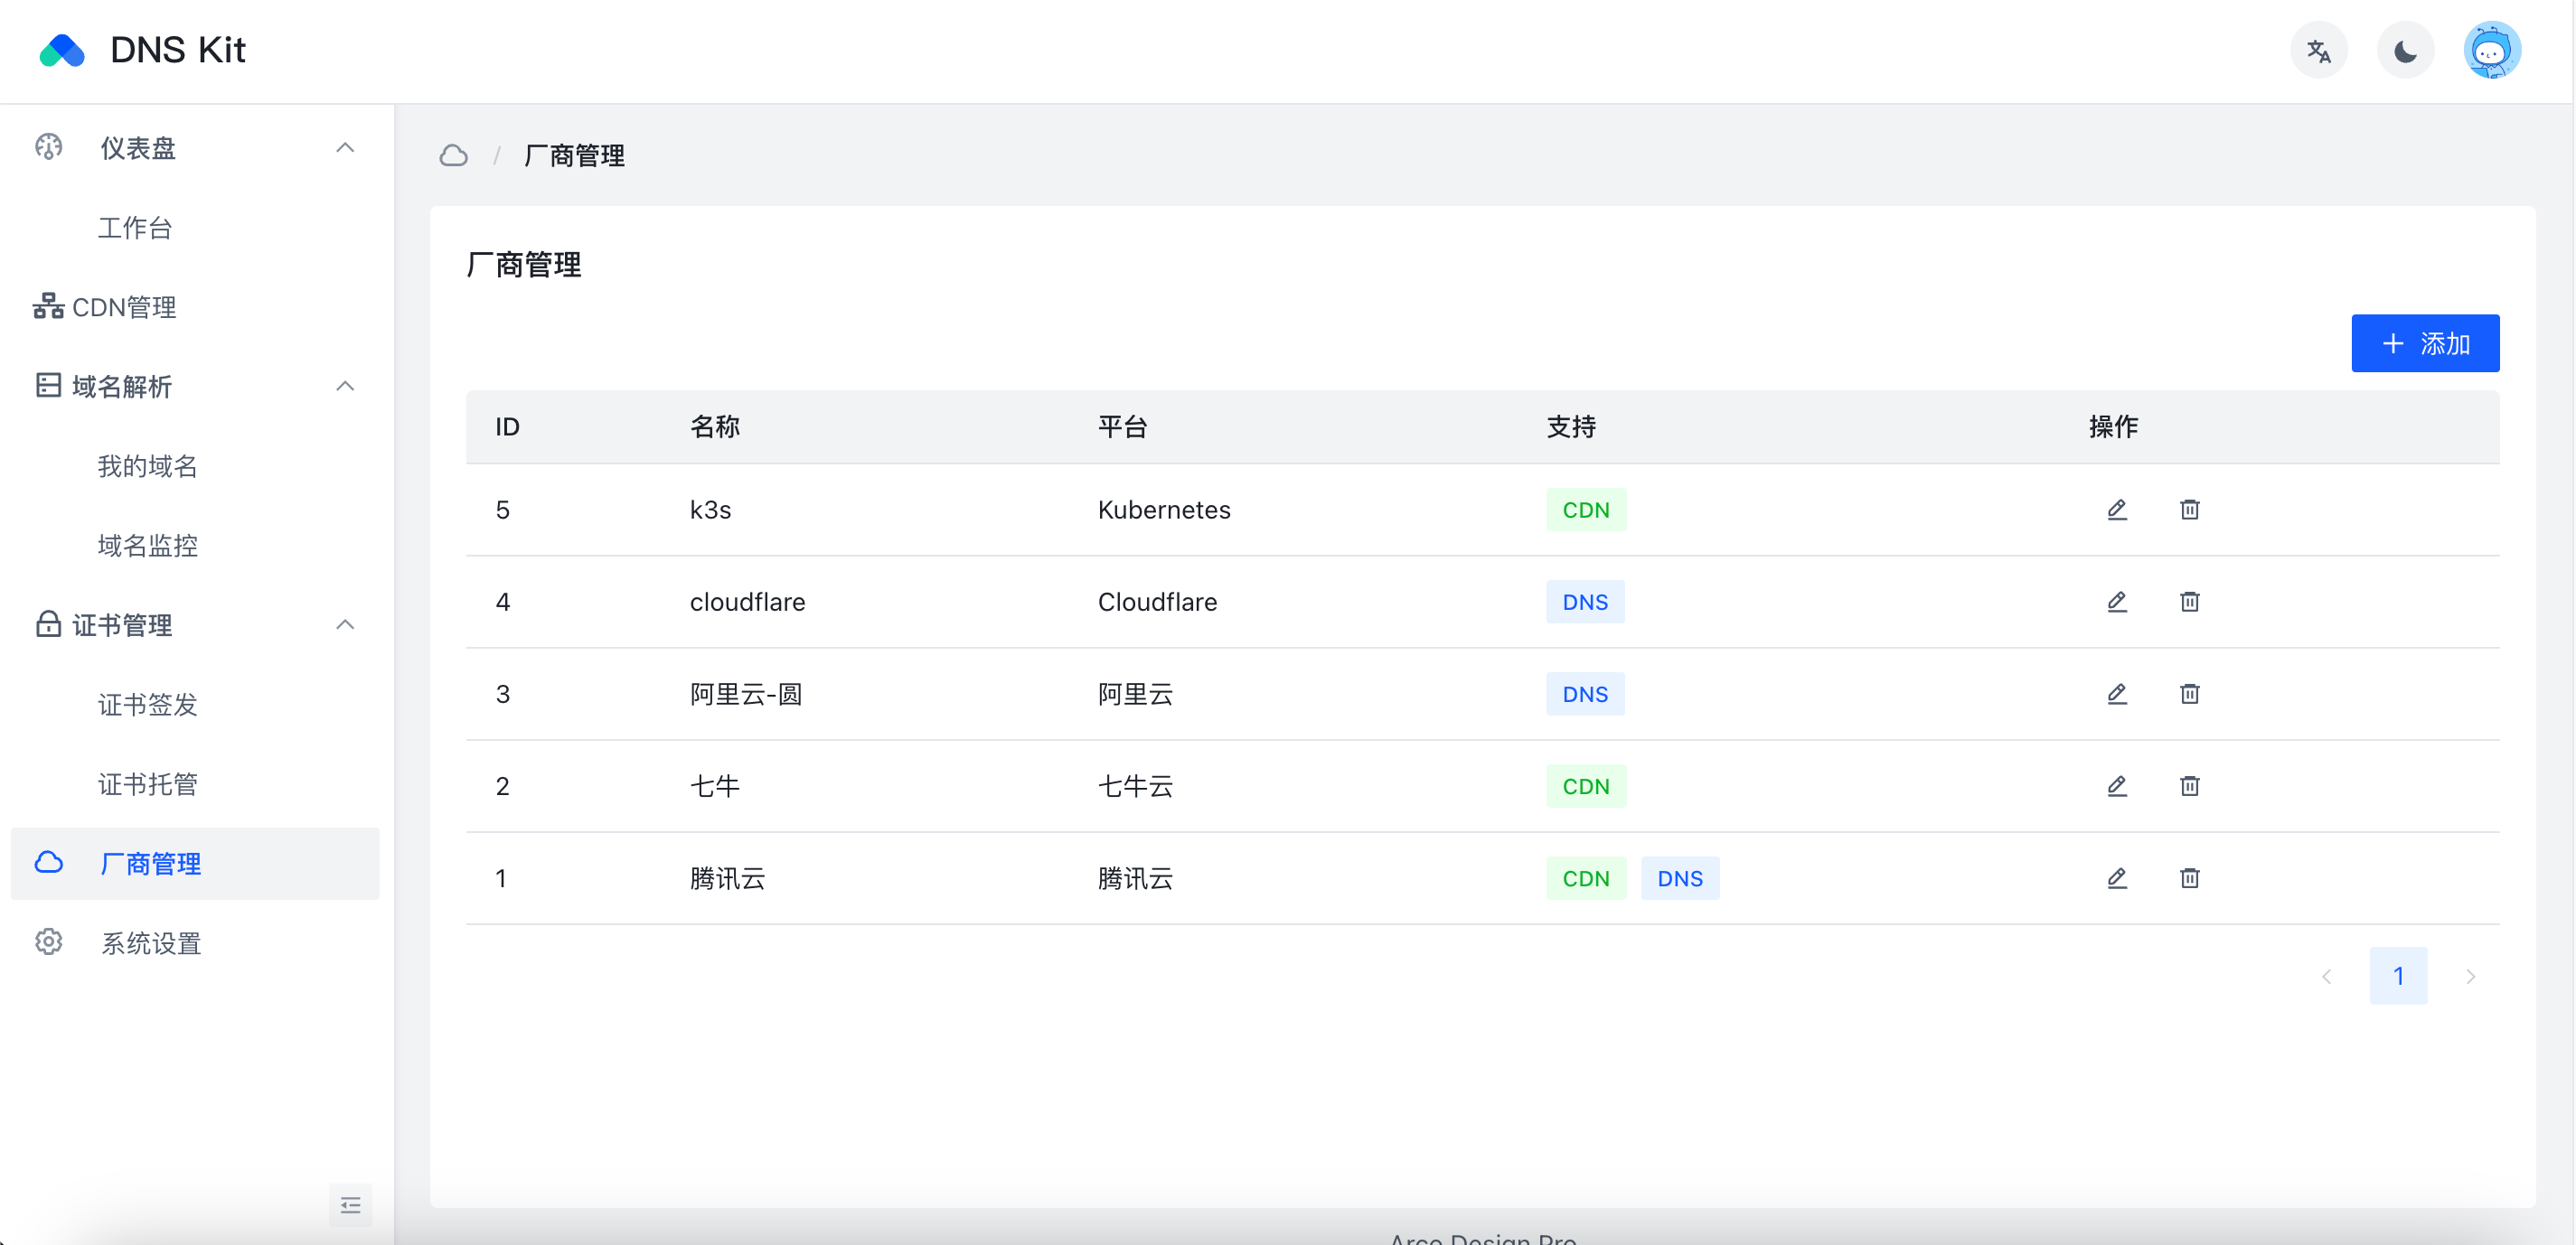This screenshot has height=1245, width=2576.
Task: Collapse the 域名解析 menu chevron
Action: 345,386
